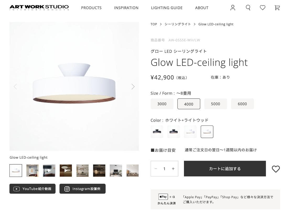283x213 pixels.
Task: Open the account icon in header
Action: 233,8
